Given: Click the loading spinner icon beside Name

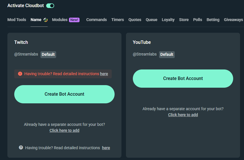Looking at the screenshot, I should (45, 20).
